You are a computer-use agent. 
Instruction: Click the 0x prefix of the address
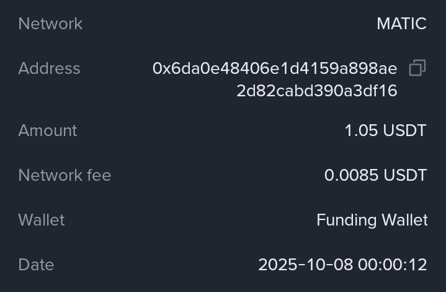tap(161, 68)
